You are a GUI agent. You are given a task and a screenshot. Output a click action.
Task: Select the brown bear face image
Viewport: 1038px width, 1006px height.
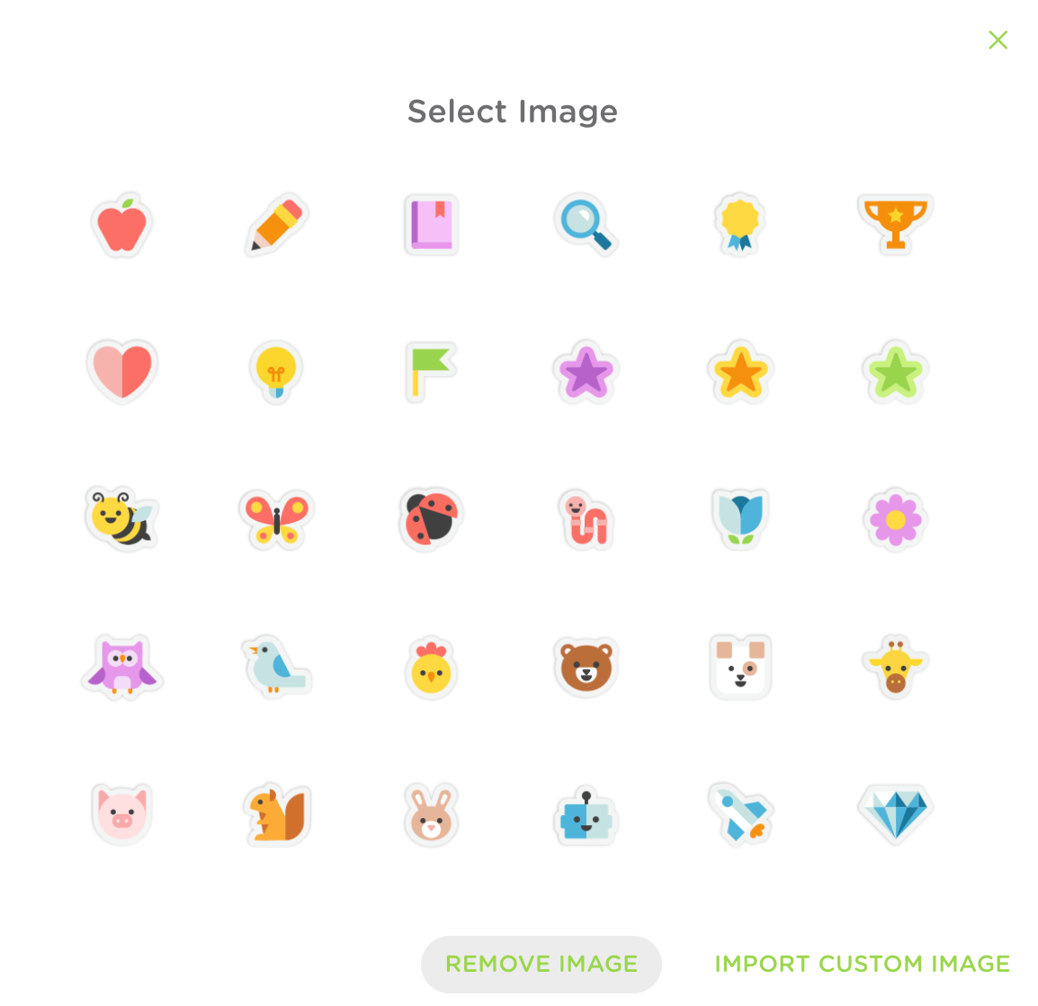pyautogui.click(x=586, y=667)
